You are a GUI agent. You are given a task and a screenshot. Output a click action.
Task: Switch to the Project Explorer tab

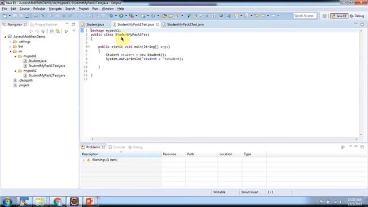pos(44,24)
